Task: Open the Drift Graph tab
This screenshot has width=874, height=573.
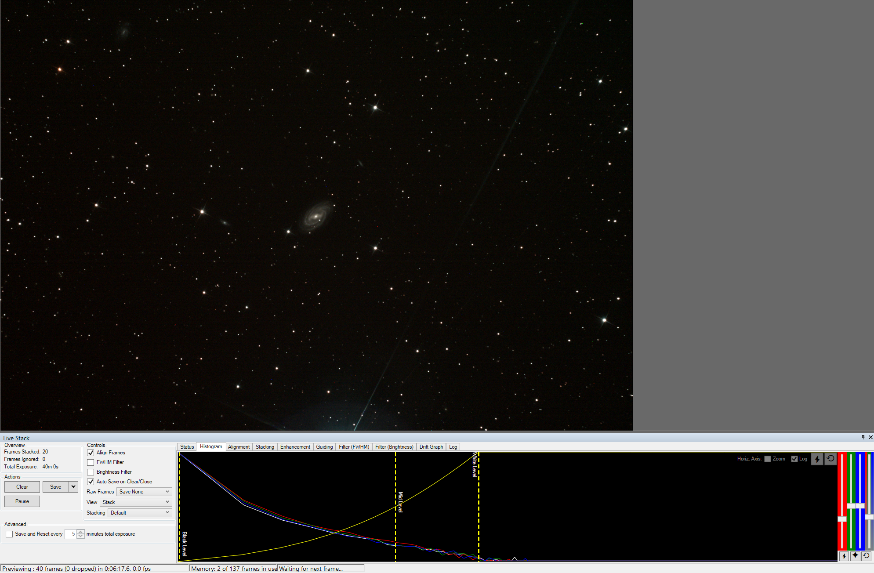Action: 431,447
